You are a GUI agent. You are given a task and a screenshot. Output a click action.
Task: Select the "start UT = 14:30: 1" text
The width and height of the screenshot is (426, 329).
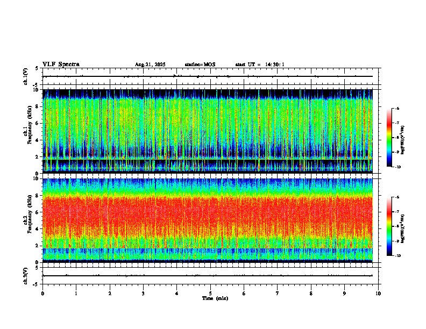(x=260, y=65)
